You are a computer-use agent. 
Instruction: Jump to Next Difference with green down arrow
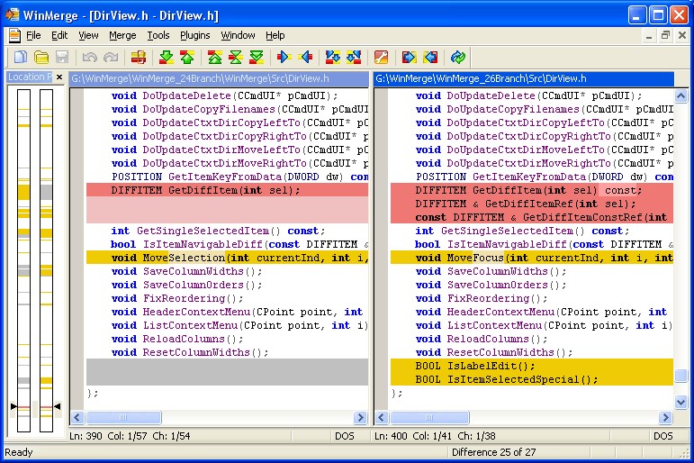(x=166, y=58)
